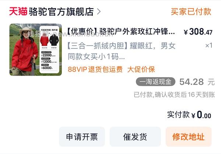The height and width of the screenshot is (154, 221).
Task: Open the 骆驼官方旗舰店 store name link
Action: [x=61, y=11]
